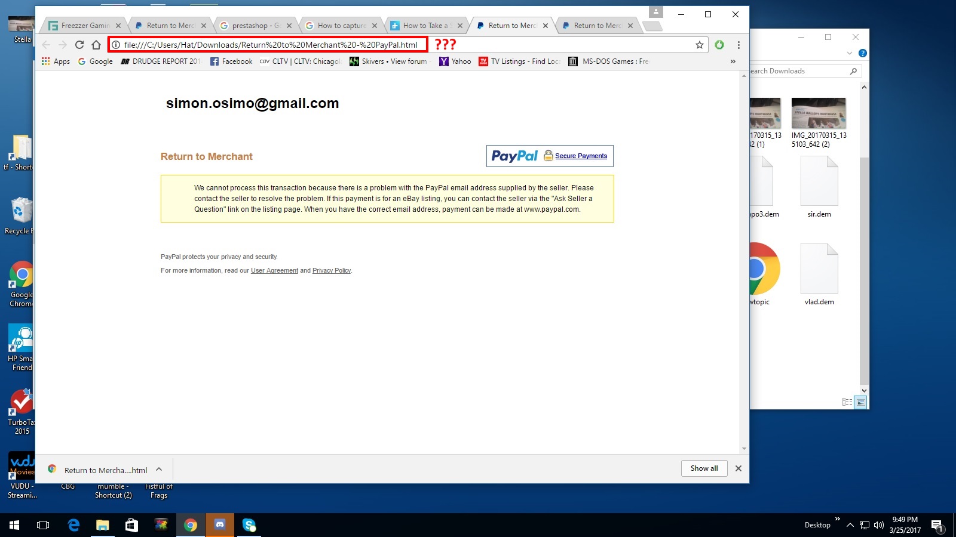Expand the overflow bookmarks chevron
Screen dimensions: 956x537
pos(733,61)
